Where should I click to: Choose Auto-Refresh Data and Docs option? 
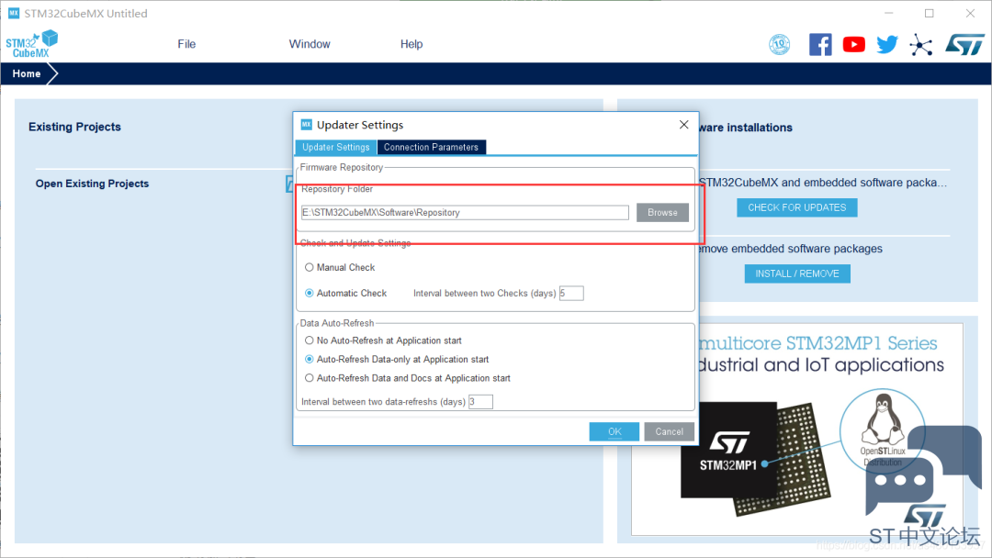[310, 378]
